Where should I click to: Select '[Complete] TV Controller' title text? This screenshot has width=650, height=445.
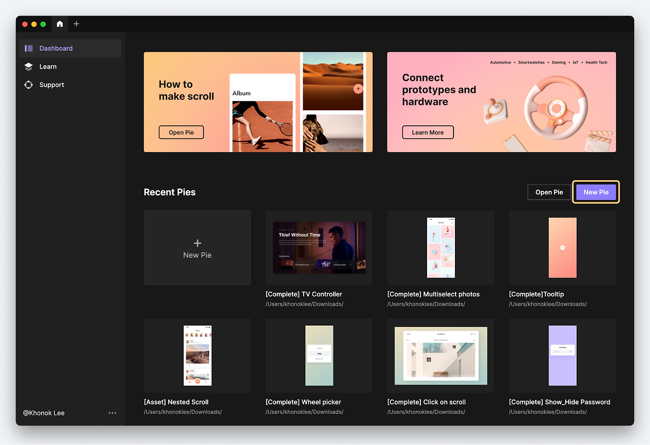coord(304,294)
